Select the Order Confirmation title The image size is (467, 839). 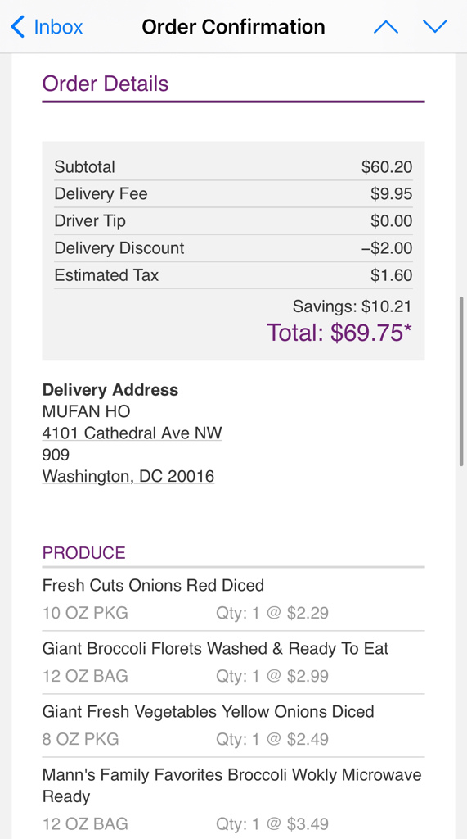234,27
